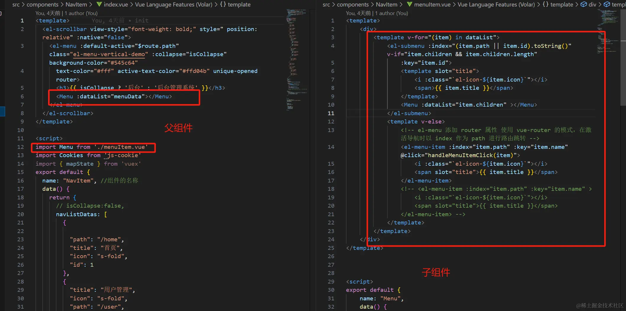626x311 pixels.
Task: Click the '</el-scrollbar>' closing tag
Action: pos(68,113)
